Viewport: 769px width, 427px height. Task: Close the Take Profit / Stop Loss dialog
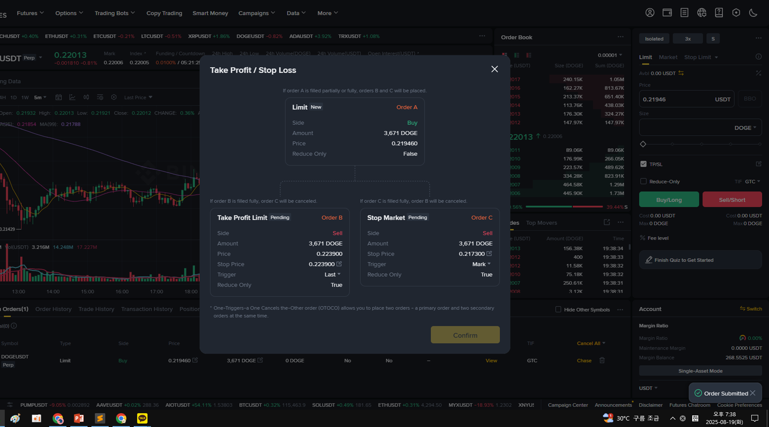(x=494, y=69)
